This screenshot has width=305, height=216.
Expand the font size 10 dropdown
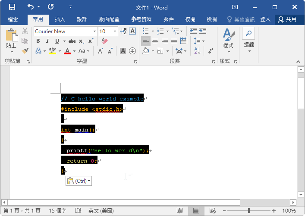click(x=115, y=31)
